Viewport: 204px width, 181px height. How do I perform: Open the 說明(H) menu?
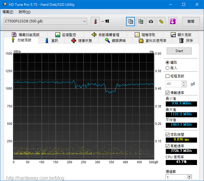pyautogui.click(x=24, y=12)
